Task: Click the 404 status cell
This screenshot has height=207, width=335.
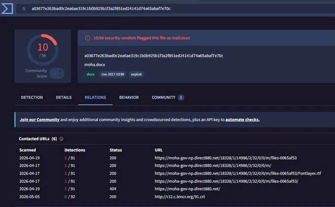Action: tap(113, 189)
